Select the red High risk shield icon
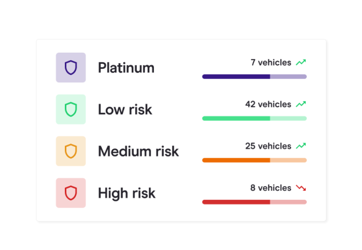The width and height of the screenshot is (362, 250). (71, 193)
